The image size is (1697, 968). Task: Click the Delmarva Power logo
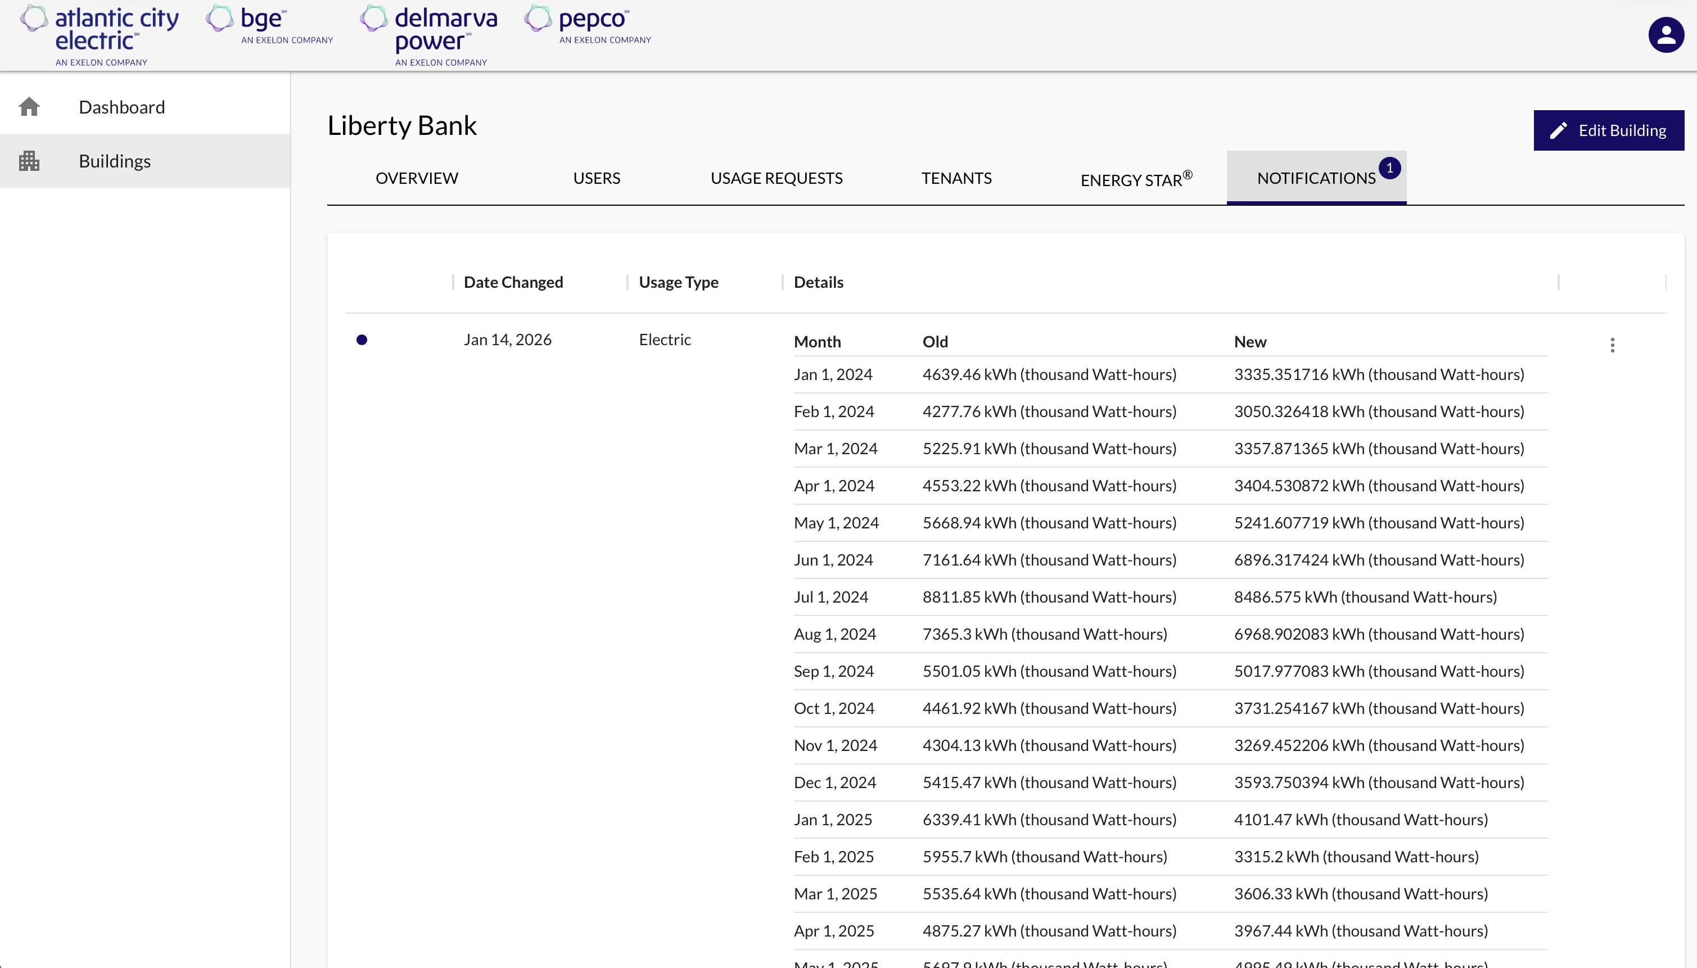pyautogui.click(x=429, y=36)
